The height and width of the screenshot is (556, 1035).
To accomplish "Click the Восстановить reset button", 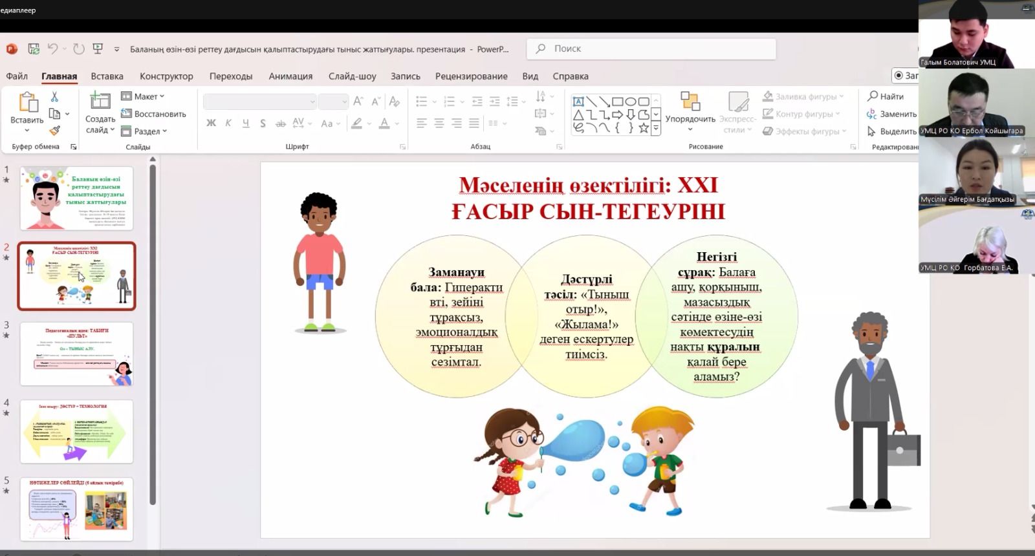I will click(154, 114).
